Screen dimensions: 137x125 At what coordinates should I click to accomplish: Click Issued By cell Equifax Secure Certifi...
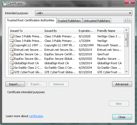[x=60, y=54]
